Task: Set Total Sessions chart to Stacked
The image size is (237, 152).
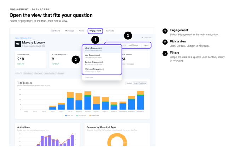Action: [129, 83]
